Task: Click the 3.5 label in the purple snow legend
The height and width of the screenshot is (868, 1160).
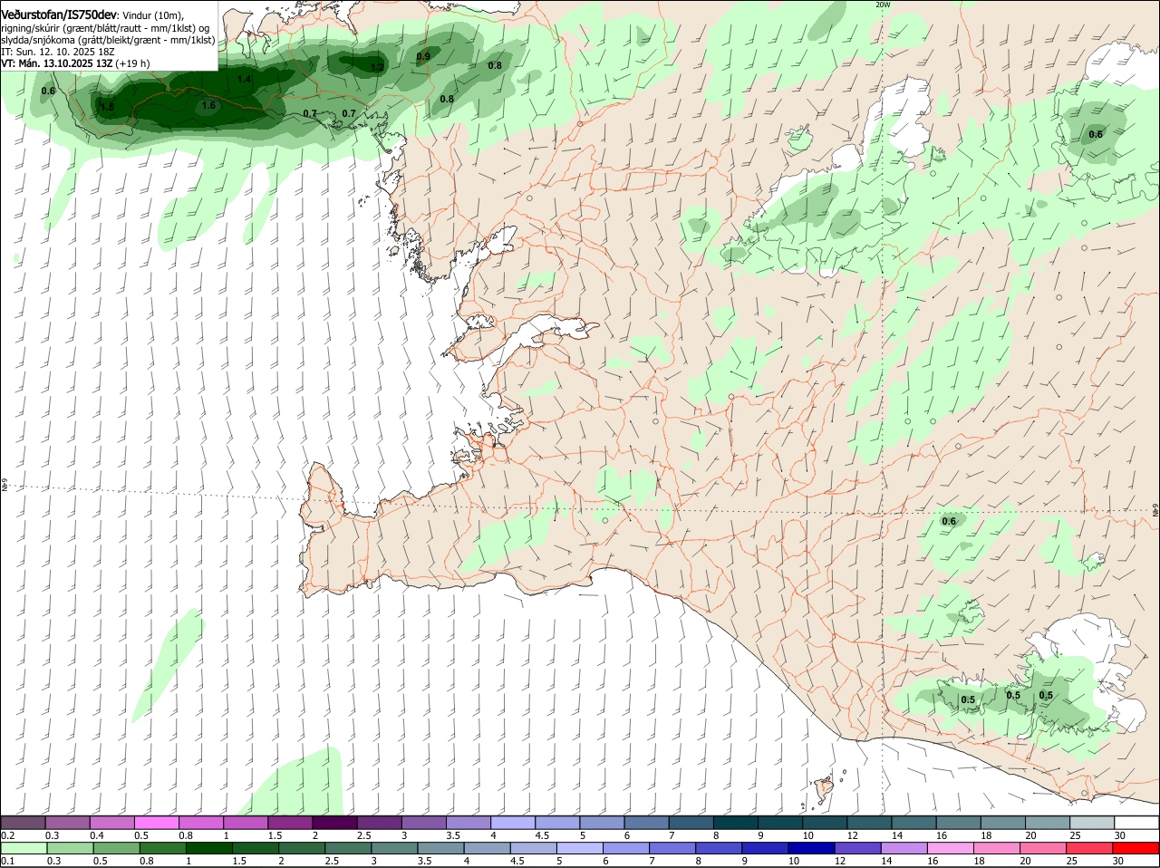Action: [x=453, y=835]
